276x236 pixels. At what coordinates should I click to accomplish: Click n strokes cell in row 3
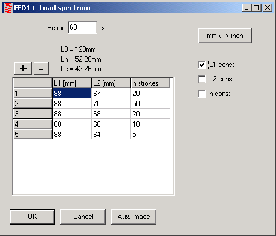point(150,113)
